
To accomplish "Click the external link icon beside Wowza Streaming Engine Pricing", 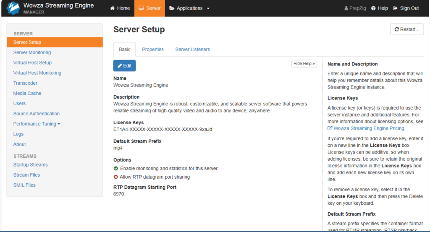I will [x=330, y=128].
